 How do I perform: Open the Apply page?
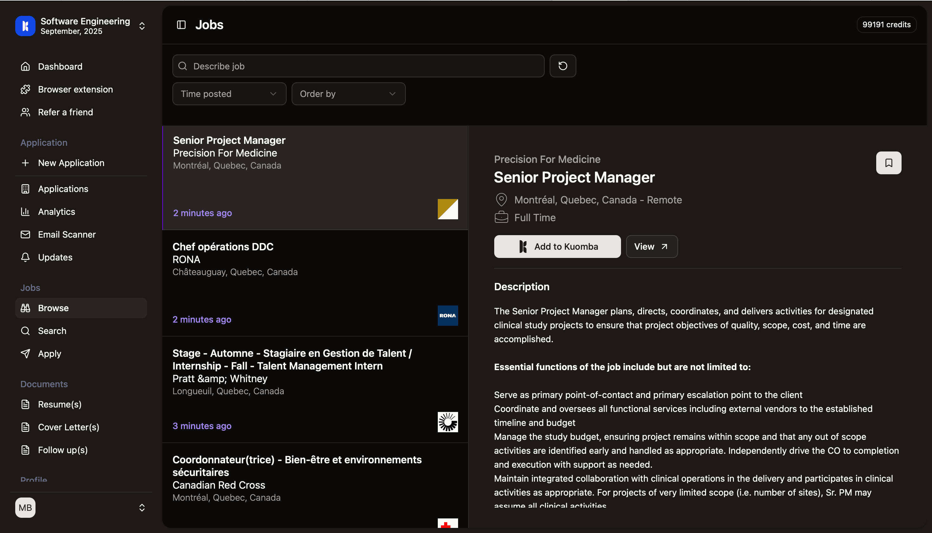(x=81, y=354)
